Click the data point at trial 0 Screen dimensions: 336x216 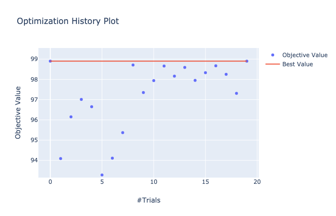(x=50, y=61)
